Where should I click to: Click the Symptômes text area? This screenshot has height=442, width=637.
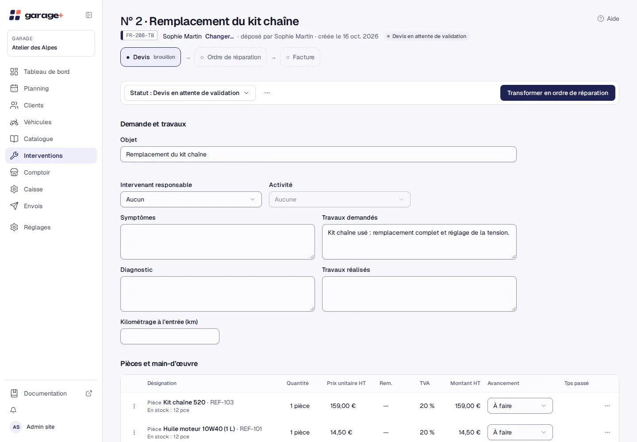tap(218, 242)
